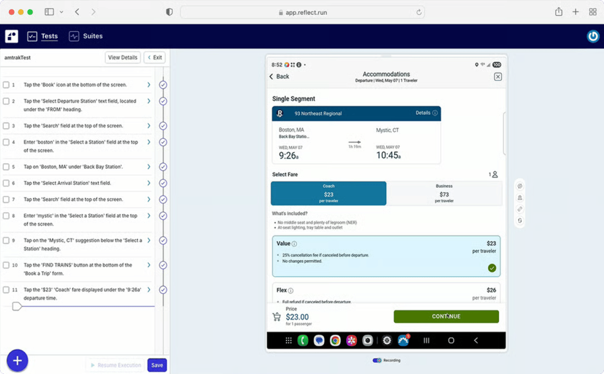Screen dimensions: 604x374
Task: Check the checkbox for step 11
Action: [x=6, y=290]
